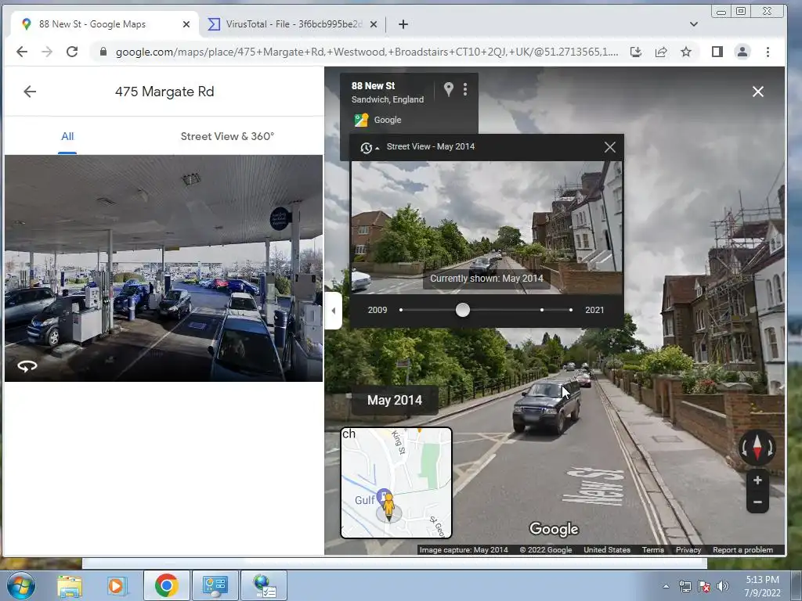Click the United States region link

(x=607, y=550)
